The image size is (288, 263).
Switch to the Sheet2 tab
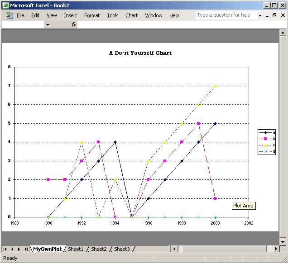point(99,249)
